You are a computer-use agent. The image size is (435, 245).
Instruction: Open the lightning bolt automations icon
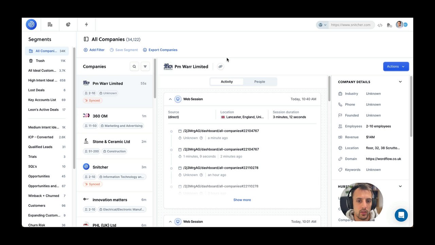coord(86,24)
